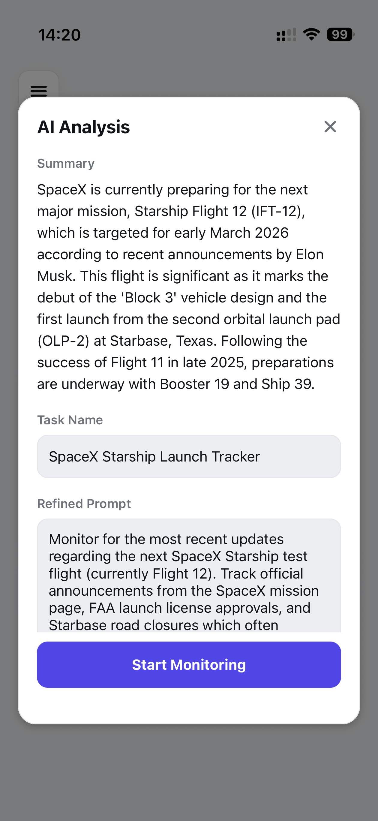Click the '(OLP-2)' text in summary
This screenshot has width=378, height=821.
coord(63,341)
